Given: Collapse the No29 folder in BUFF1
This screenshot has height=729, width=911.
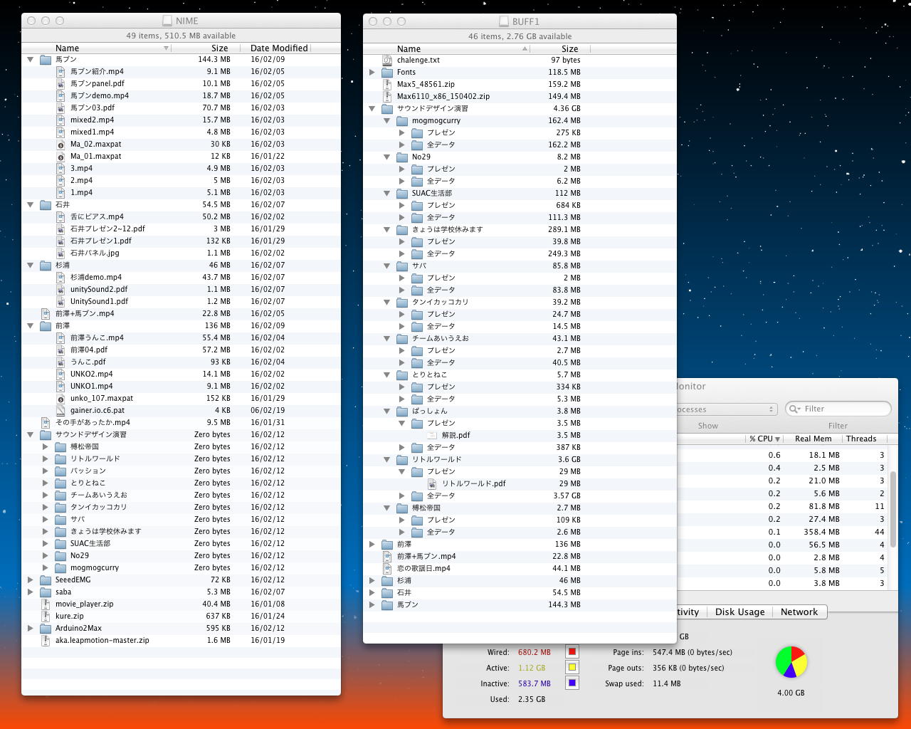Looking at the screenshot, I should pyautogui.click(x=387, y=157).
